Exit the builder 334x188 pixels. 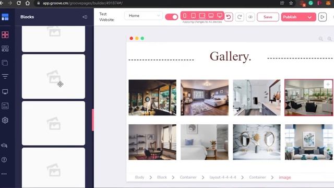pyautogui.click(x=323, y=17)
